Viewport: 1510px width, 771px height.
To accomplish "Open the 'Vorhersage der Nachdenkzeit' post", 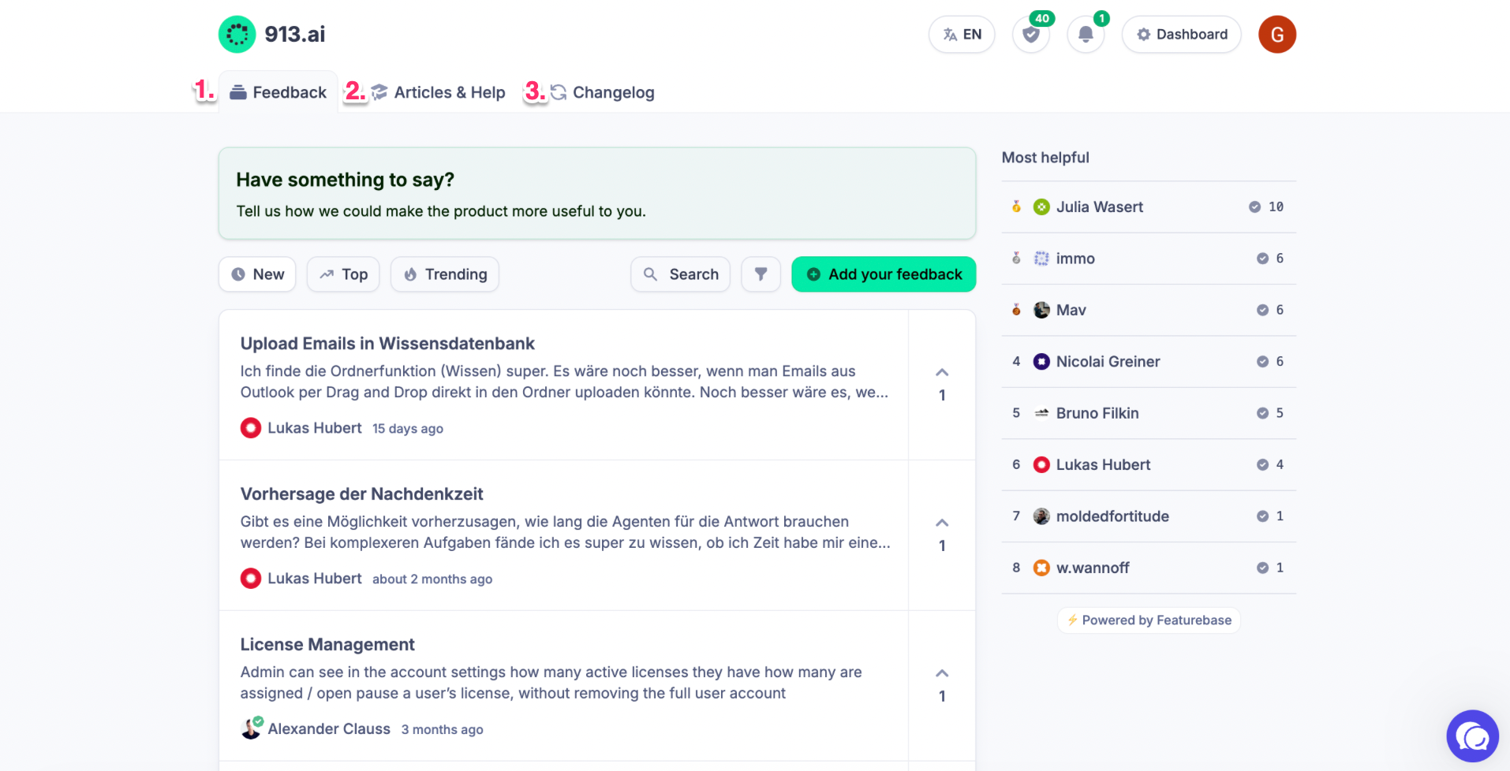I will tap(361, 494).
